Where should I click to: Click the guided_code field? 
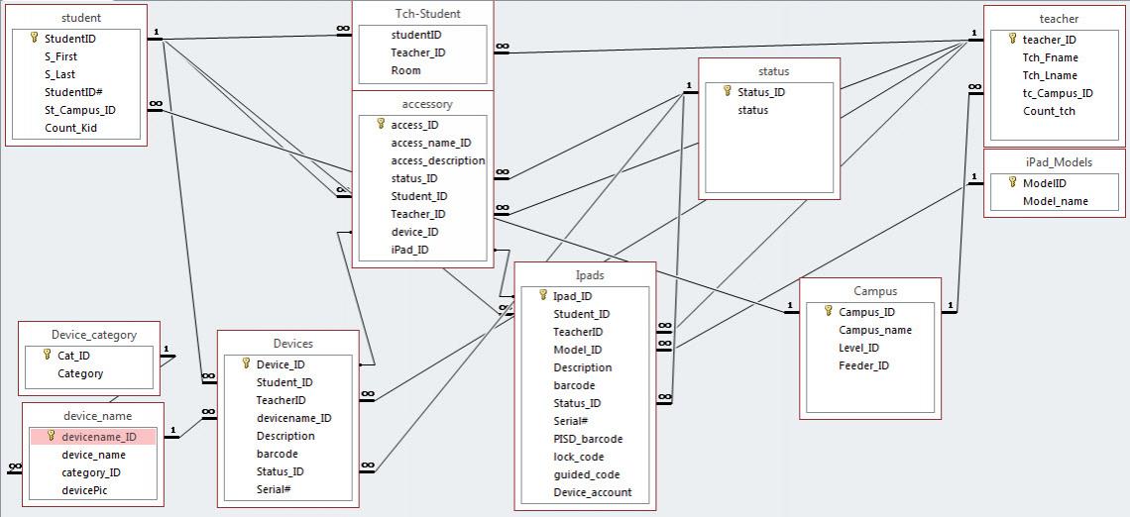pyautogui.click(x=585, y=474)
